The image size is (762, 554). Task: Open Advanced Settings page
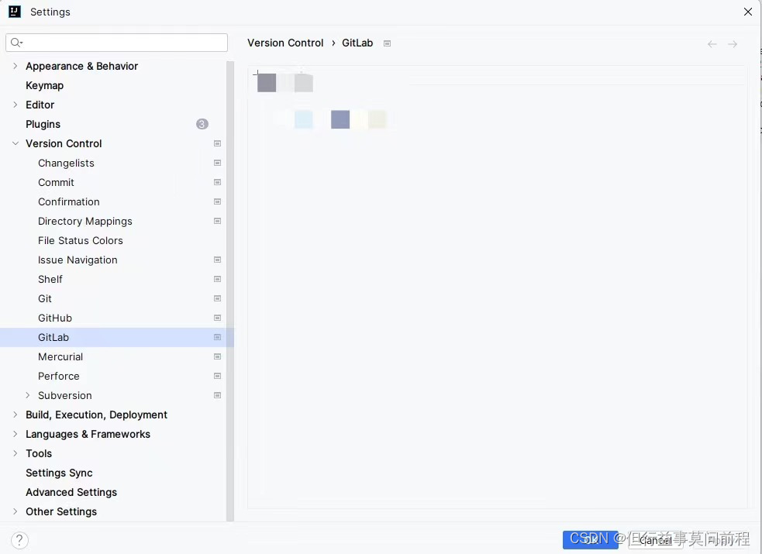71,492
